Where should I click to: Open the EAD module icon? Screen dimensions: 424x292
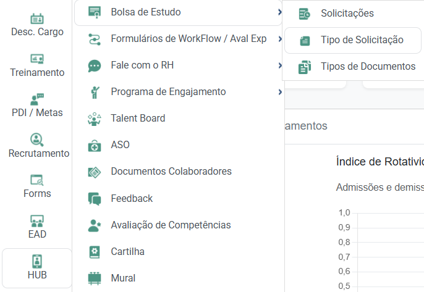point(37,221)
